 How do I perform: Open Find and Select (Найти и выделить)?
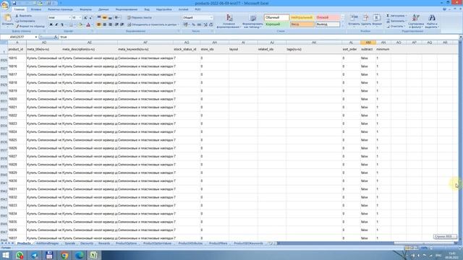point(432,21)
